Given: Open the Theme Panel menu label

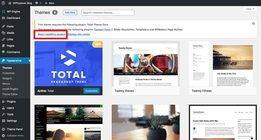Looking at the screenshot, I should click(15, 129).
